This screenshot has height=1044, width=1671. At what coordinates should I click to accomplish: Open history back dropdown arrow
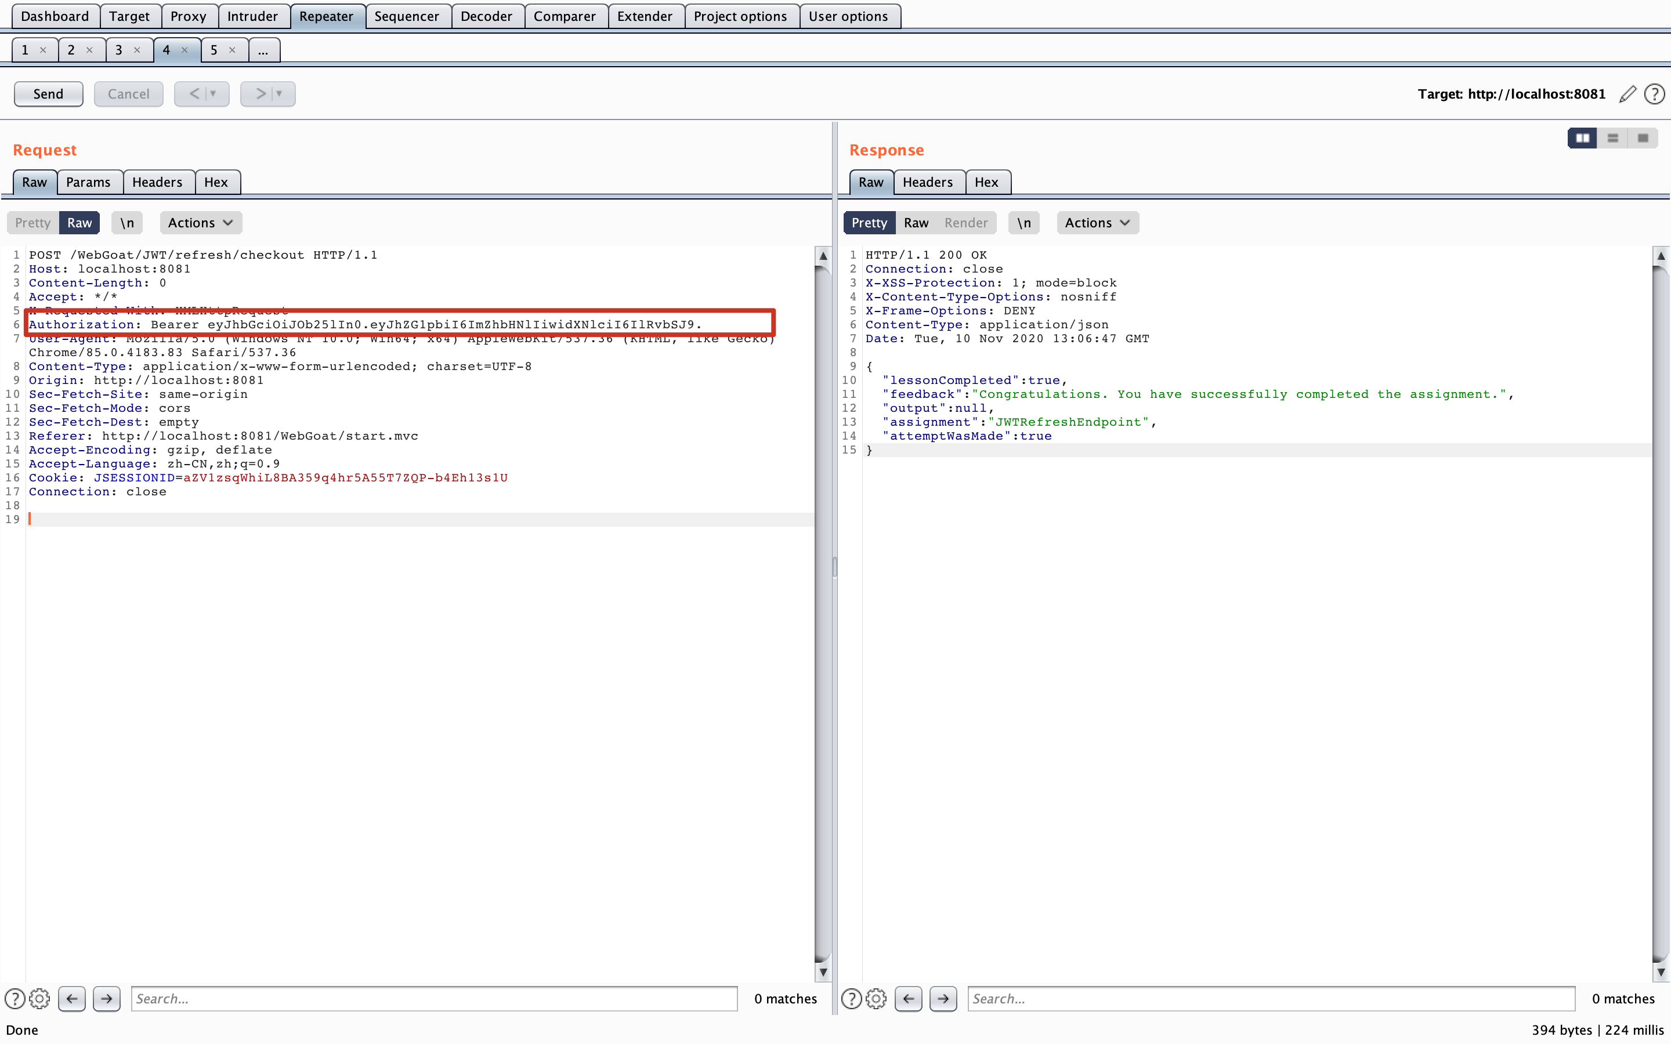(x=213, y=94)
